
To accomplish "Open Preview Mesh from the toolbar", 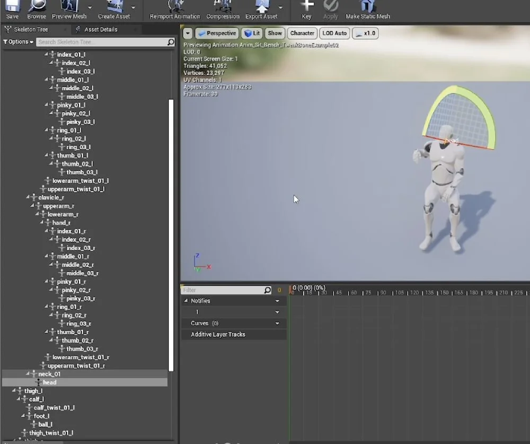I will [68, 9].
